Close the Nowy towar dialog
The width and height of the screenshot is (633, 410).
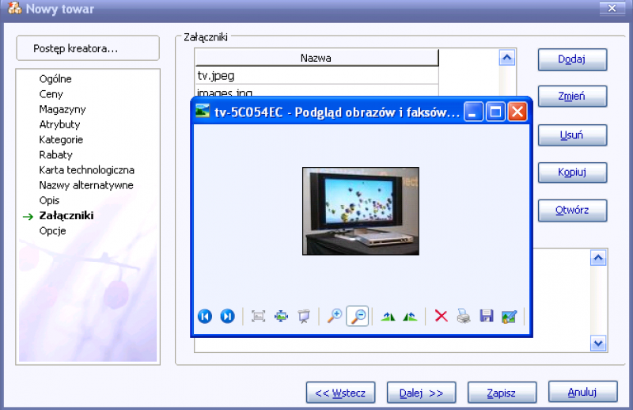tap(612, 8)
